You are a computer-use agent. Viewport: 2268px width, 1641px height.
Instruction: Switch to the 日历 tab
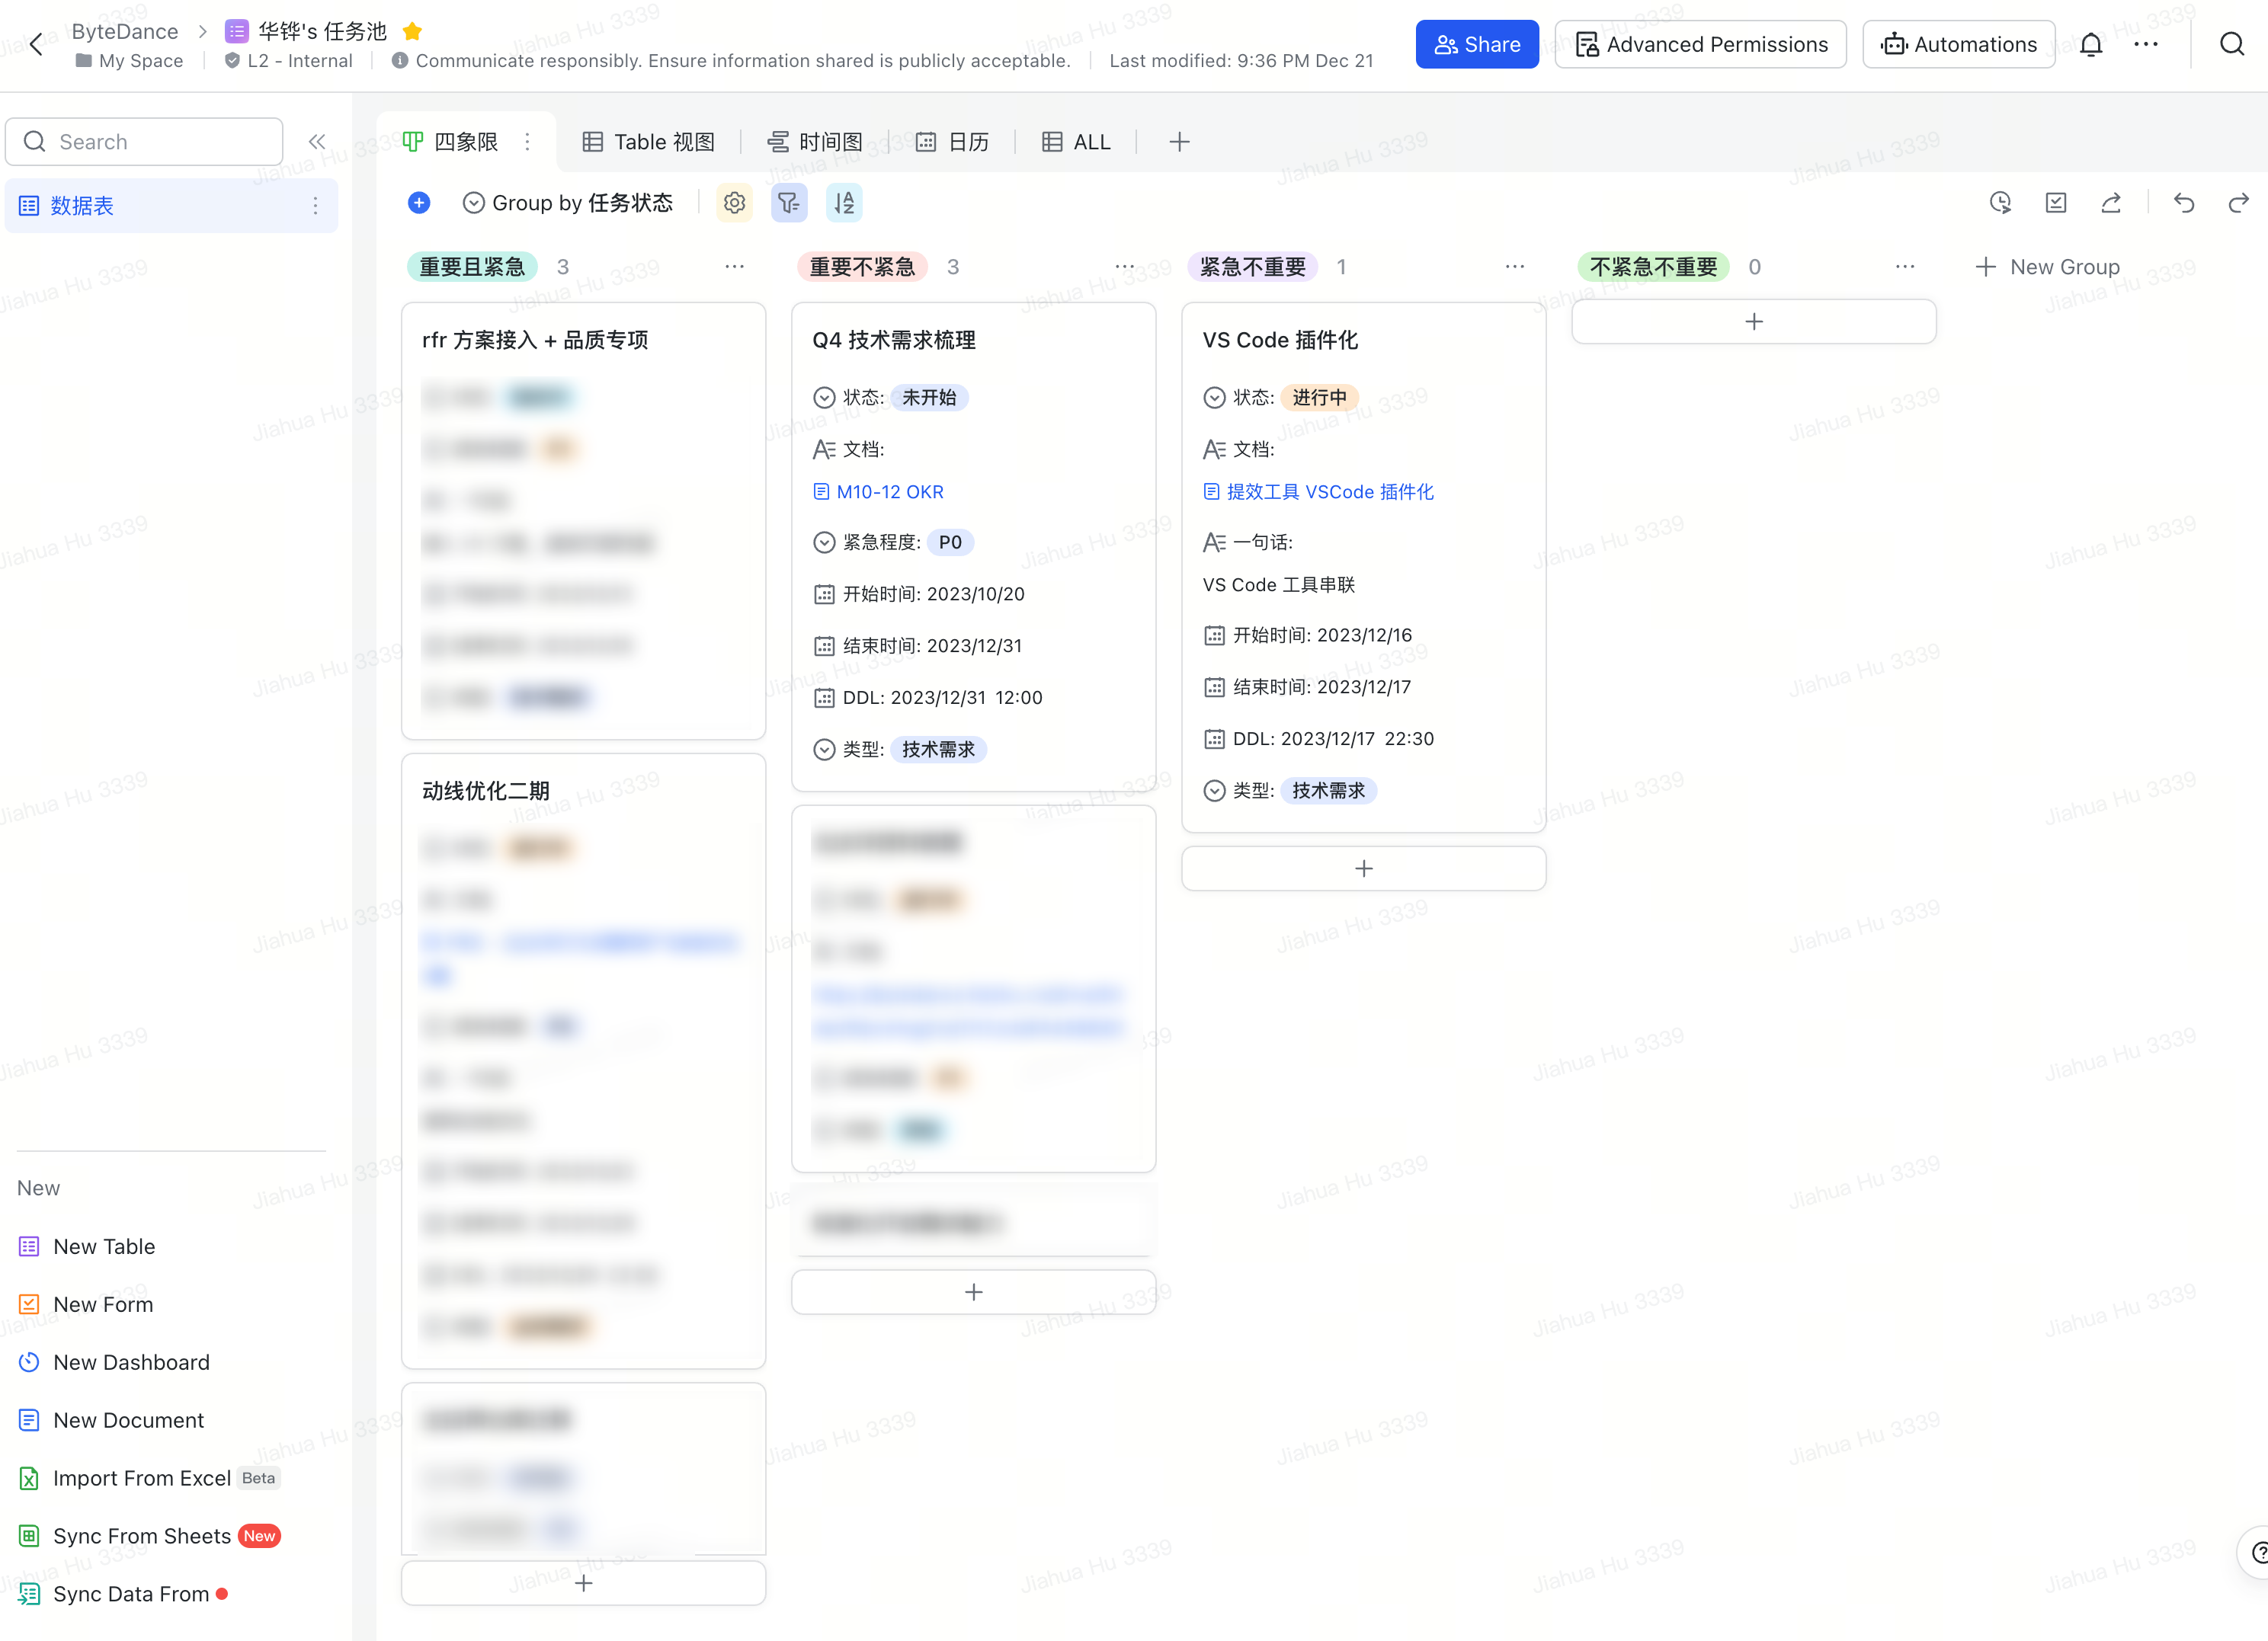point(953,142)
